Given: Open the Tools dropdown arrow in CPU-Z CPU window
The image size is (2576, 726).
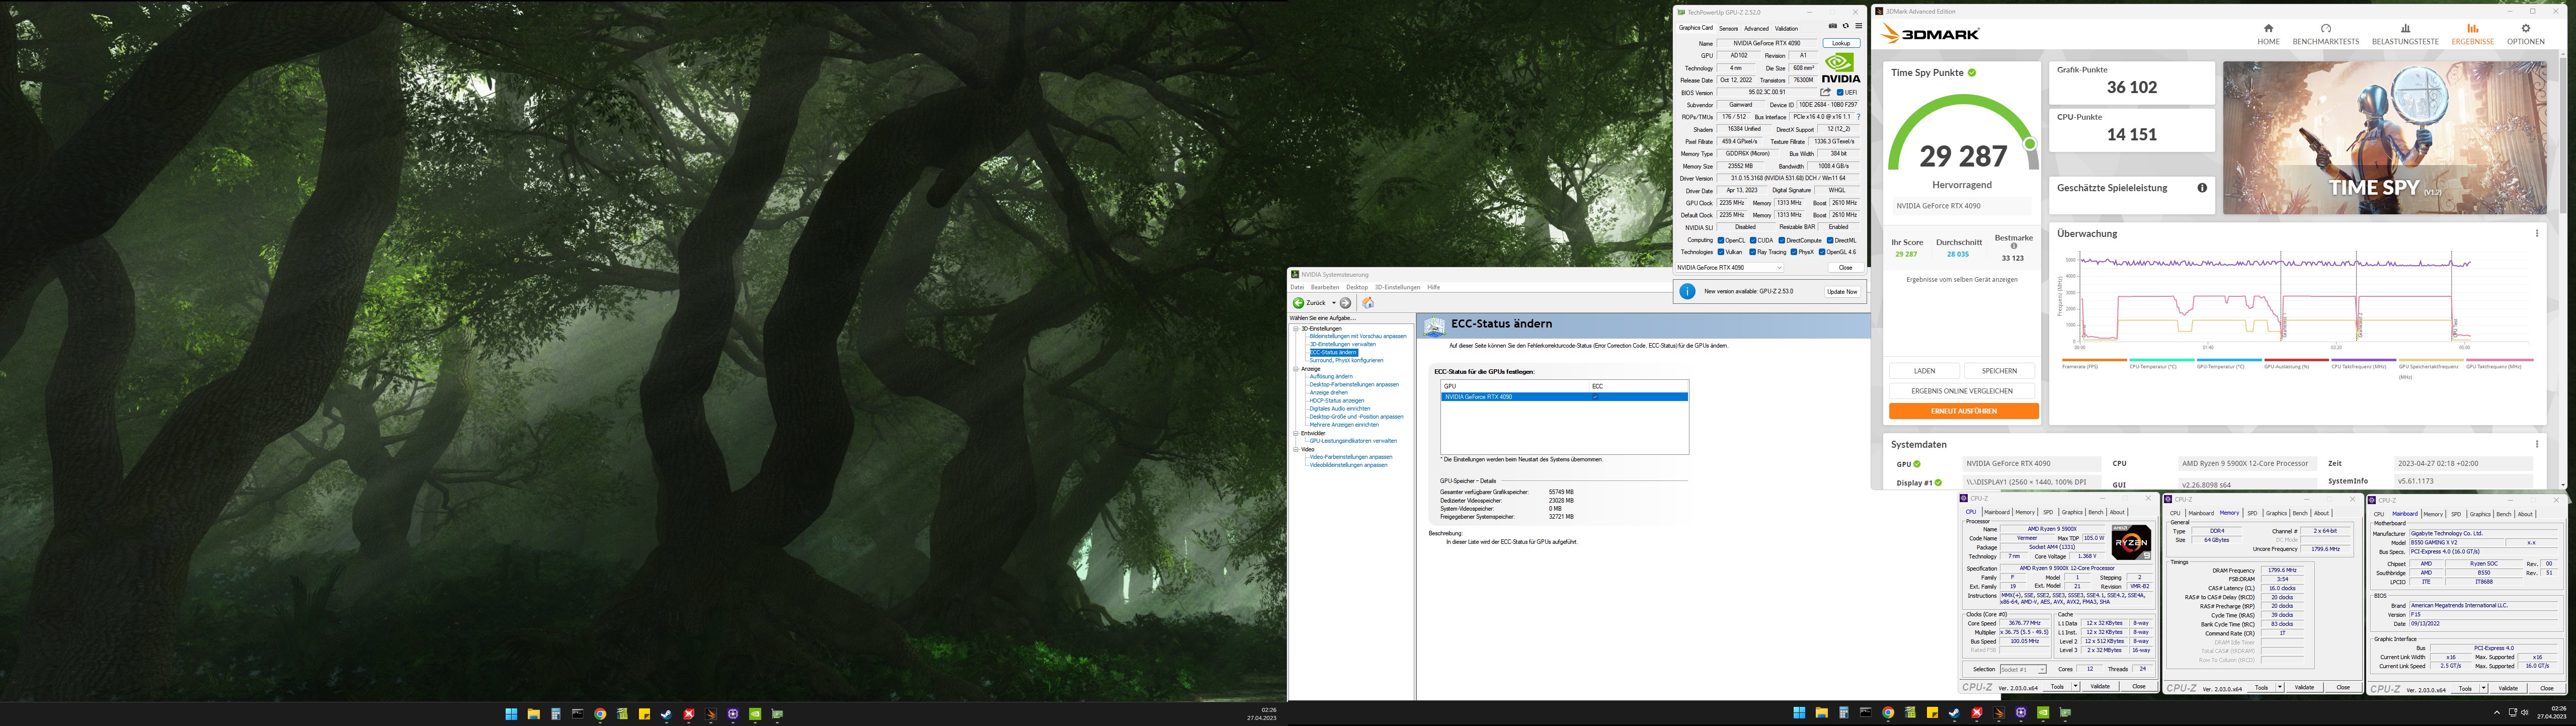Looking at the screenshot, I should 2076,686.
